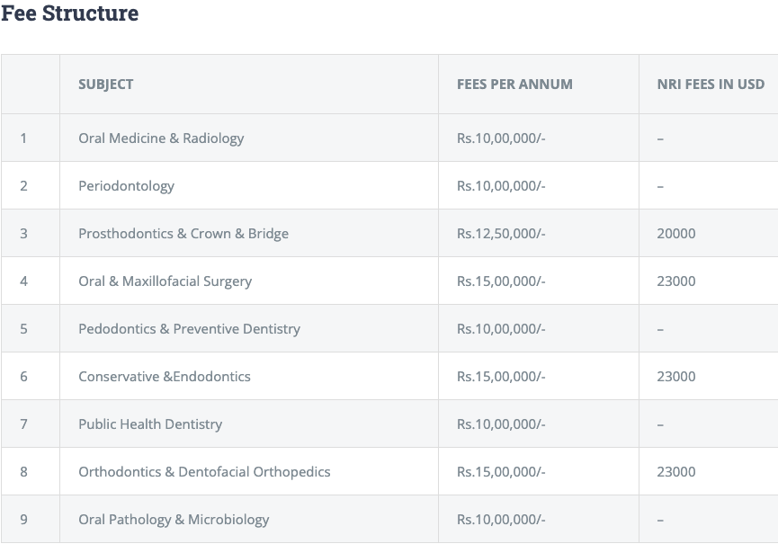Click the fee amount for Oral Pathology
The image size is (778, 544).
click(501, 520)
